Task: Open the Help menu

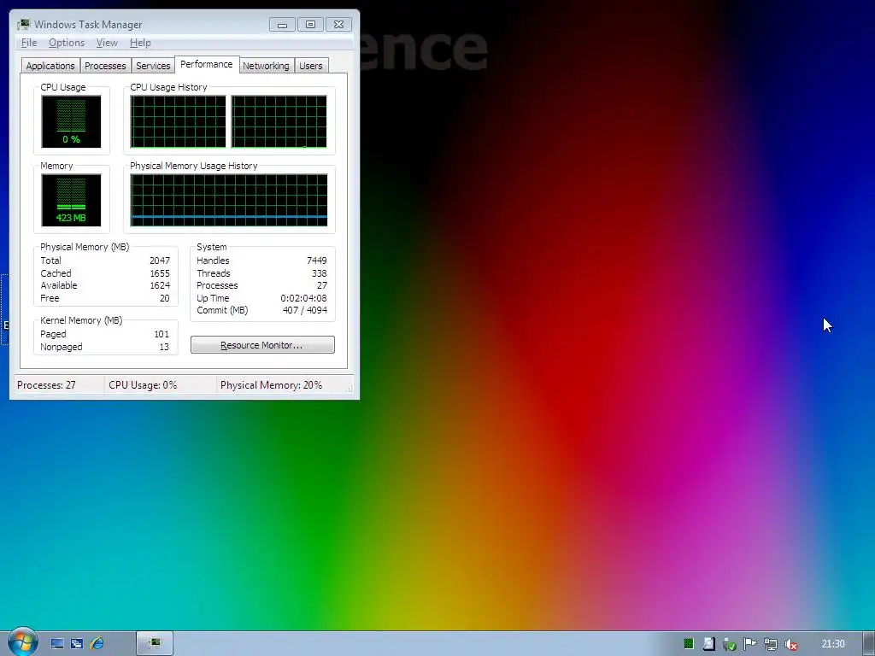Action: coord(140,43)
